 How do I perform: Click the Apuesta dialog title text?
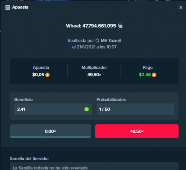[20, 7]
